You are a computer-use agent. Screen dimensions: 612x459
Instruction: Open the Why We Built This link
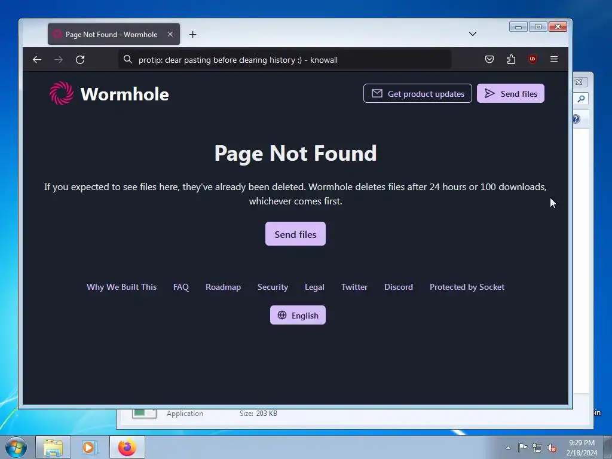tap(122, 287)
